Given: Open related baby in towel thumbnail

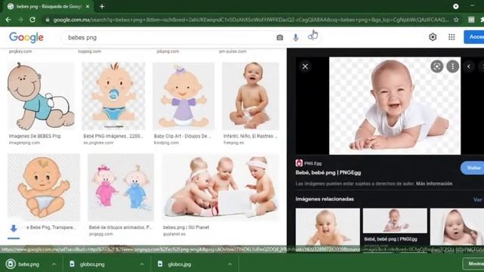Looking at the screenshot, I should coord(457,227).
